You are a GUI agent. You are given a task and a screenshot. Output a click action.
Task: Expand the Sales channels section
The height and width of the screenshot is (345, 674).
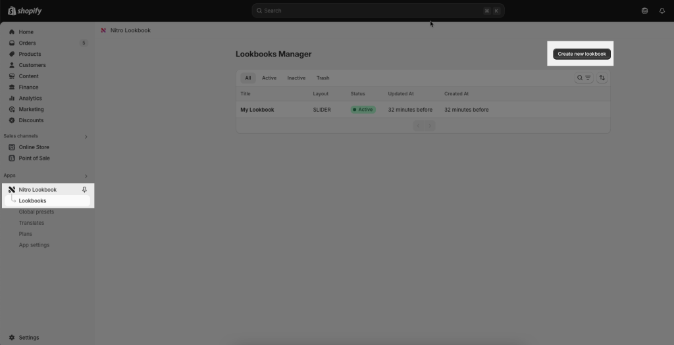[86, 137]
